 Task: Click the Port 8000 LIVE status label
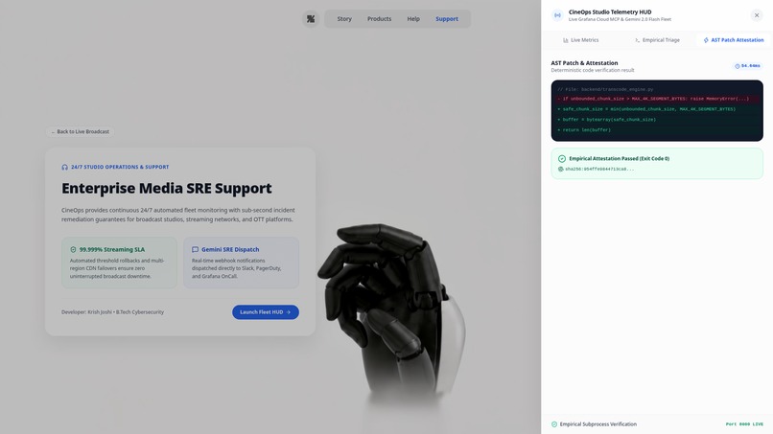tap(744, 424)
